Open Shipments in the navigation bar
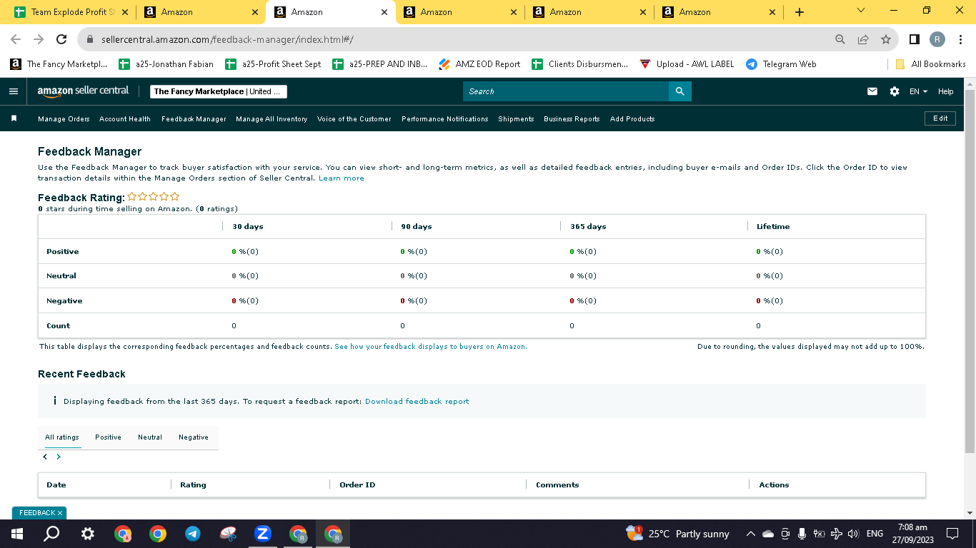This screenshot has width=976, height=548. click(x=516, y=119)
